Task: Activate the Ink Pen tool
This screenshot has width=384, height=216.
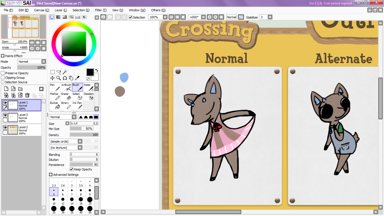Action: click(x=78, y=105)
